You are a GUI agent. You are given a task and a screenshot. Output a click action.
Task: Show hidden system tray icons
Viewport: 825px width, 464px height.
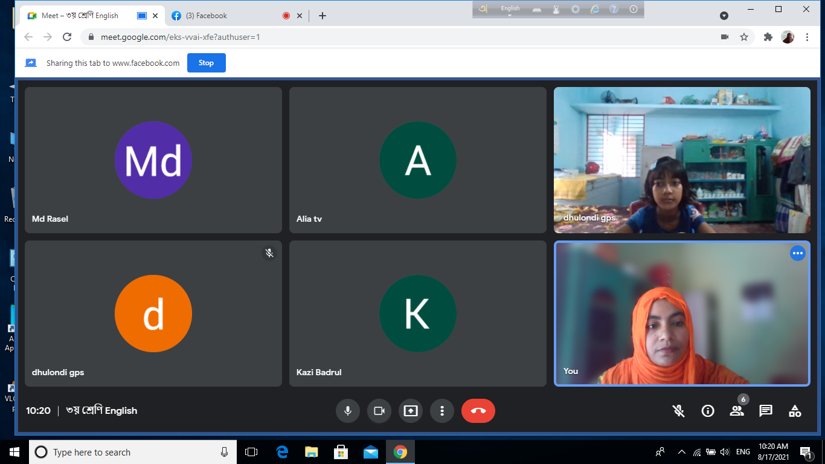tap(682, 452)
